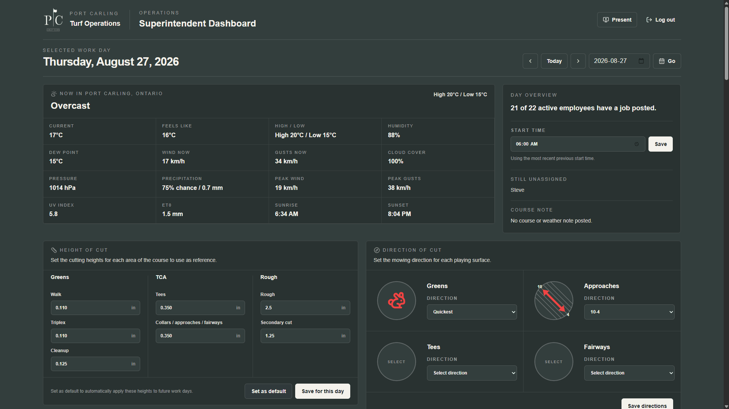Click the Tees height field
This screenshot has width=729, height=409.
point(200,308)
